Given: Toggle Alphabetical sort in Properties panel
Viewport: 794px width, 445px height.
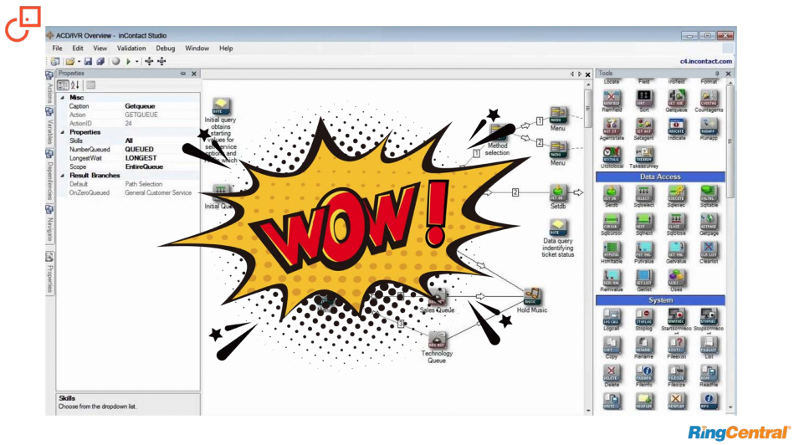Looking at the screenshot, I should click(x=75, y=85).
